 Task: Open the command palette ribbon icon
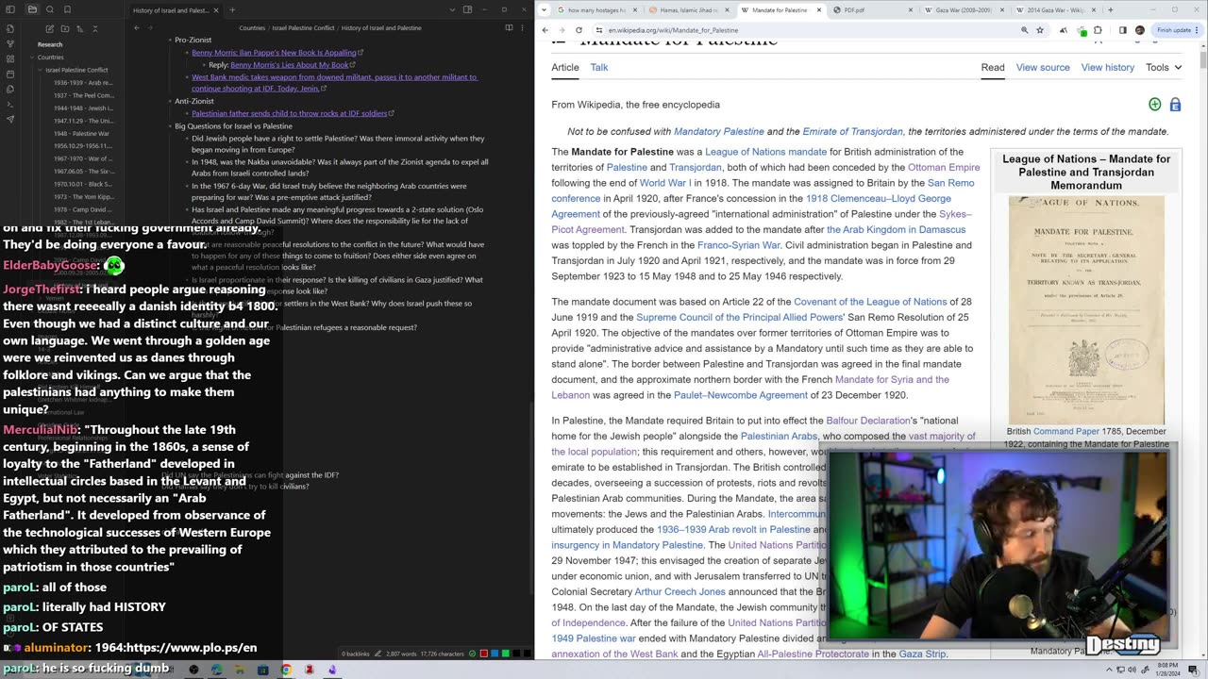click(10, 104)
